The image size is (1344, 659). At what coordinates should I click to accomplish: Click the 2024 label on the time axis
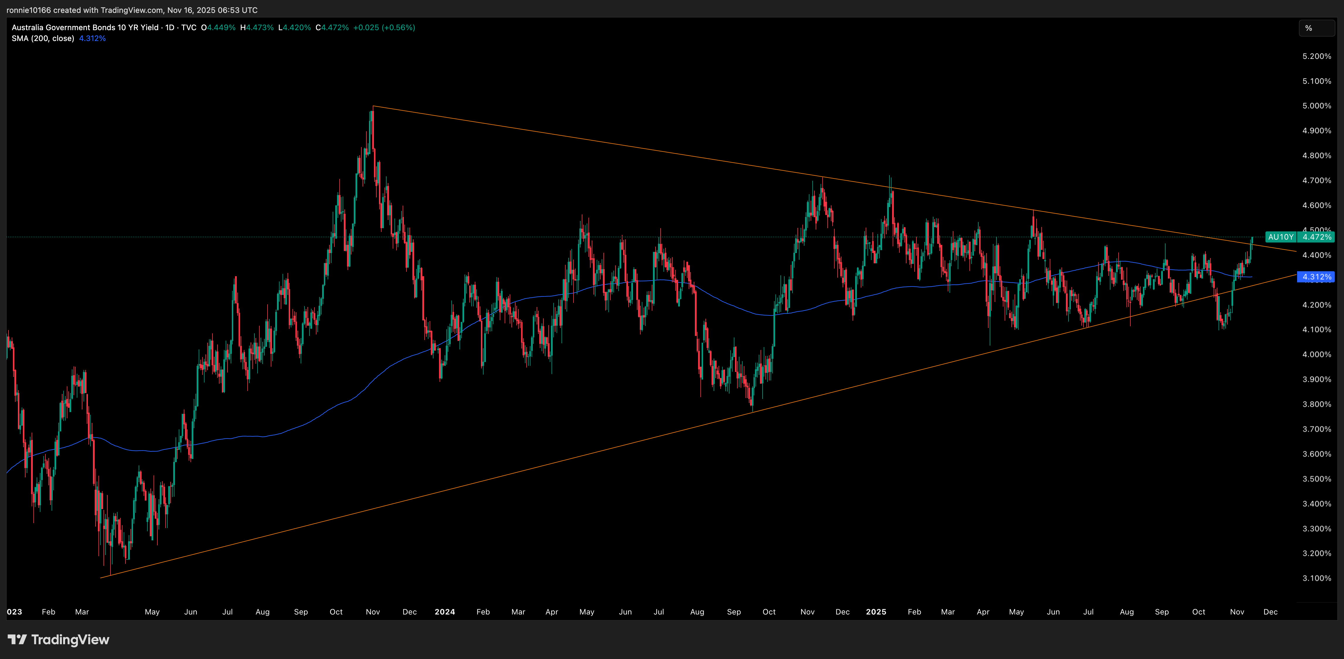pyautogui.click(x=445, y=612)
